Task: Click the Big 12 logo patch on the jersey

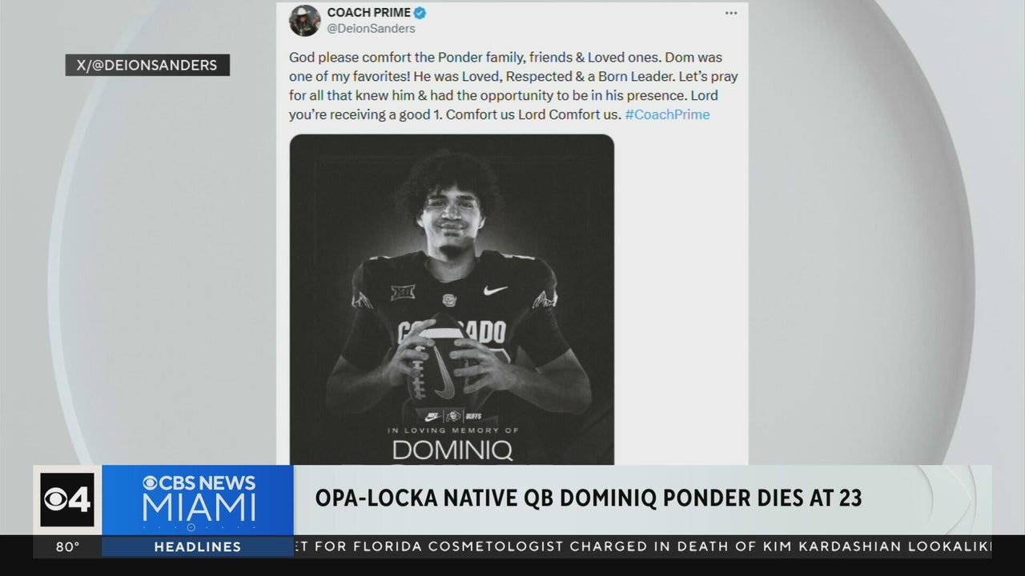Action: [x=401, y=291]
